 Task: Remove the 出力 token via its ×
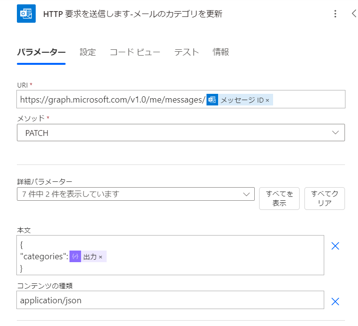tap(100, 257)
